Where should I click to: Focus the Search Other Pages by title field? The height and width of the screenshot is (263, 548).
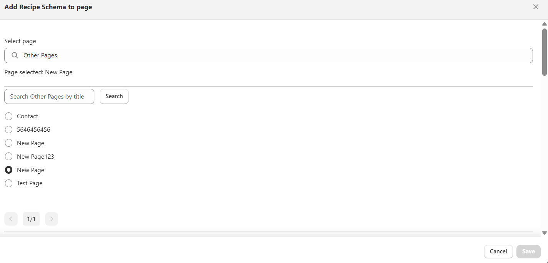click(49, 96)
